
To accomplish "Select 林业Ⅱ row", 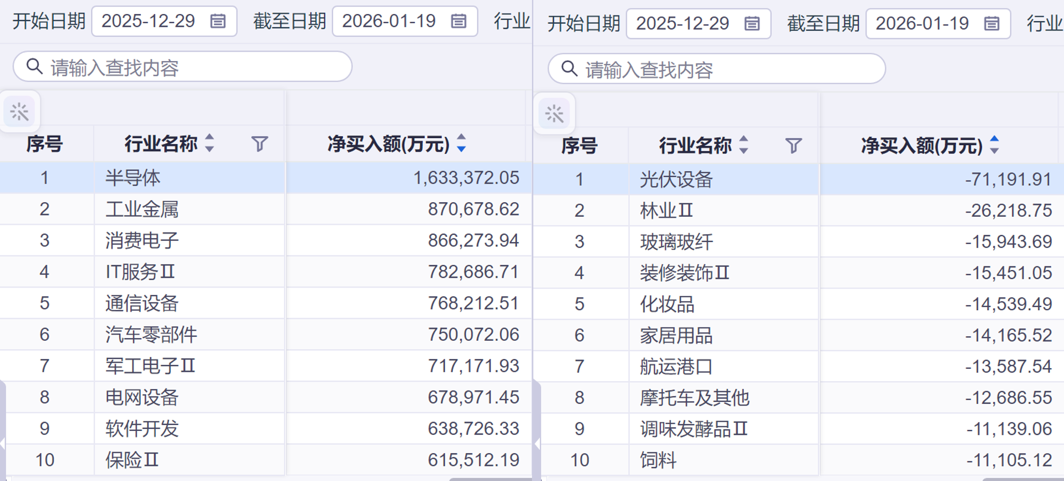I will tap(799, 211).
